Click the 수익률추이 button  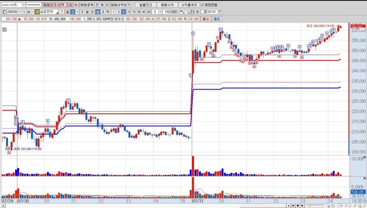(x=189, y=5)
